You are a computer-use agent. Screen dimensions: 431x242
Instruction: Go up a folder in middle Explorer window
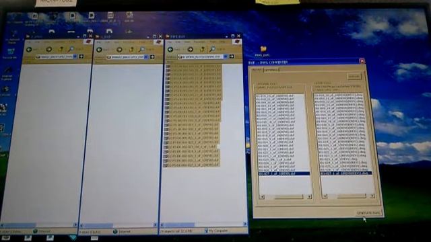(131, 50)
